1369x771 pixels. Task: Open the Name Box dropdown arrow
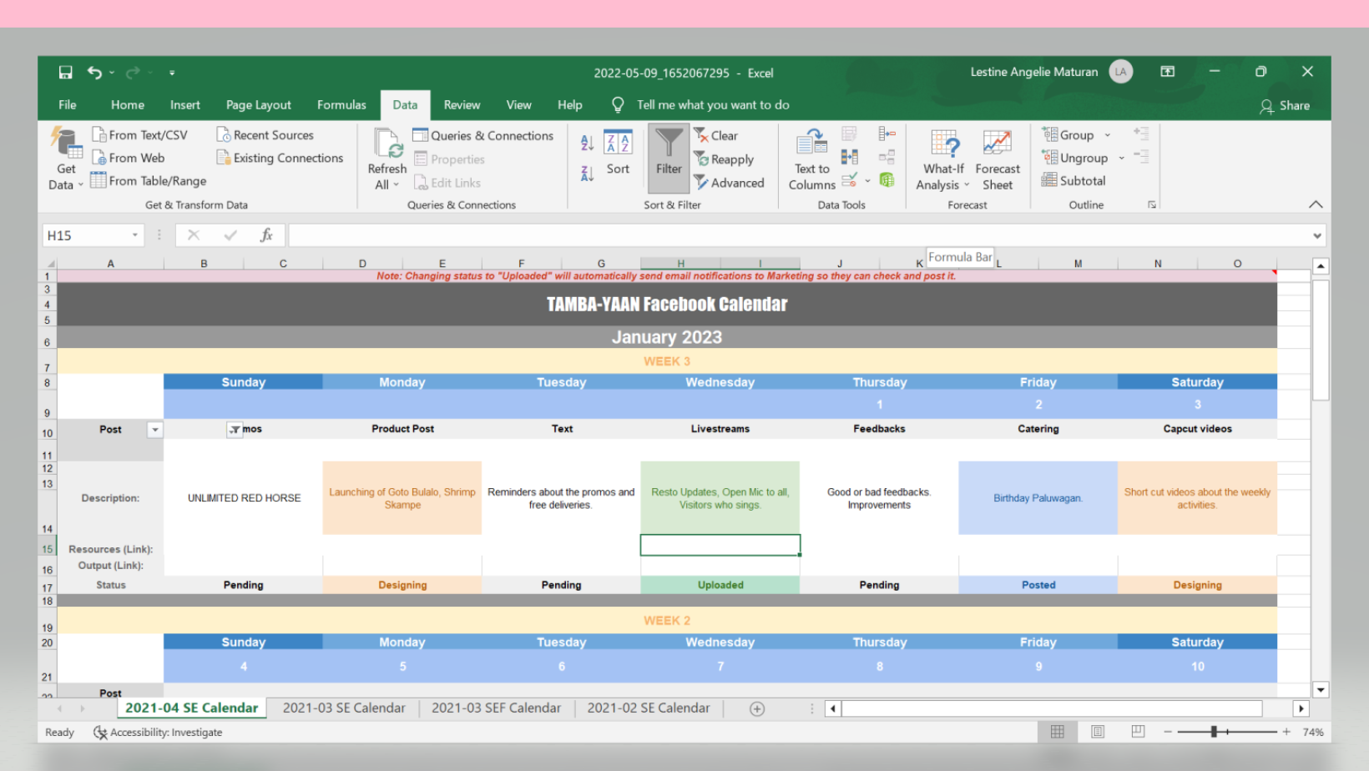[134, 235]
